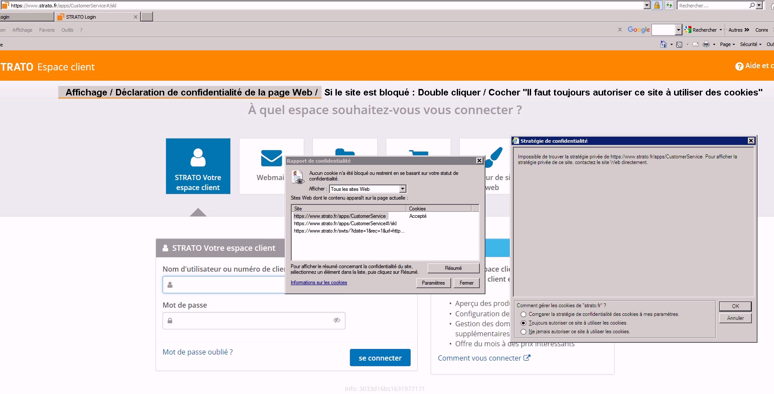Click the Cookies column header
Screen dimensions: 774x394
tap(439, 209)
